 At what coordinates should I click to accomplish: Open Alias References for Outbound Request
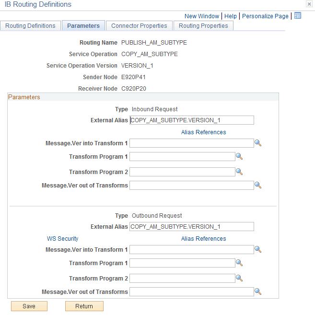point(203,239)
